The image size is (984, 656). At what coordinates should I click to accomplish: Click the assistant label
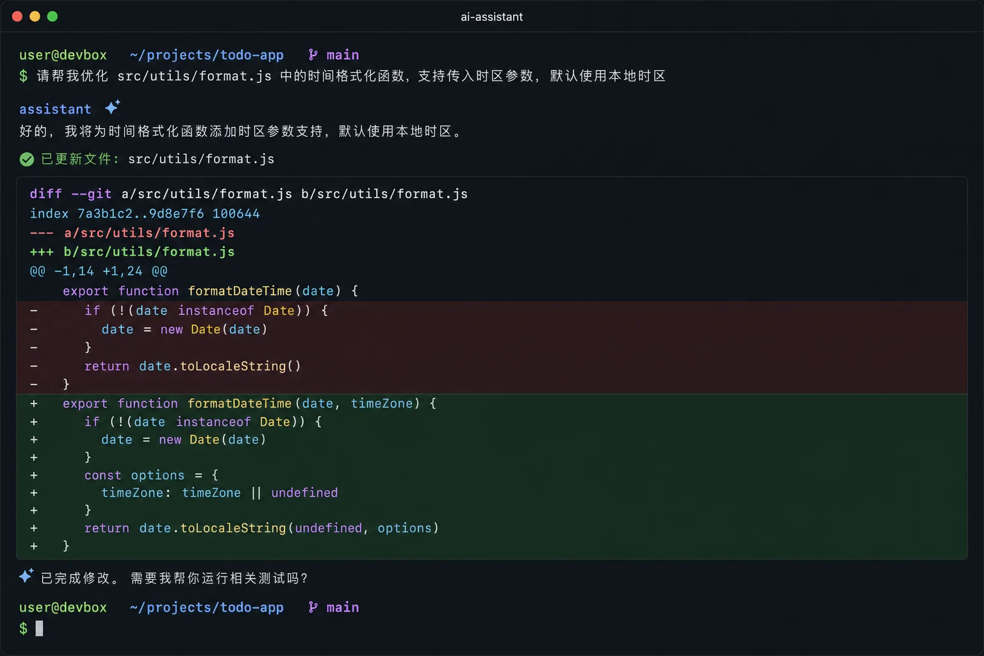55,110
